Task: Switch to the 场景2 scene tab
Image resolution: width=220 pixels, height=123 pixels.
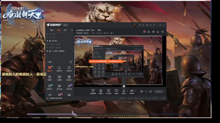Action: (x=59, y=30)
